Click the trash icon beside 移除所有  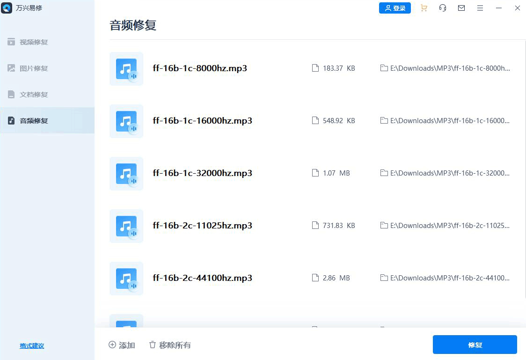pyautogui.click(x=152, y=345)
